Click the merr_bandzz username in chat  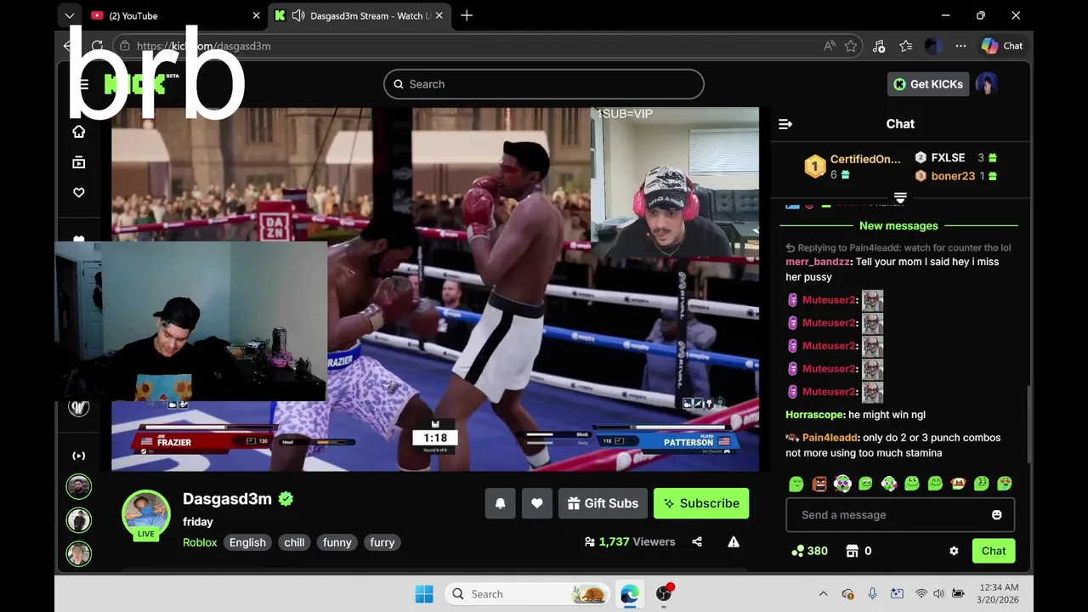[818, 262]
